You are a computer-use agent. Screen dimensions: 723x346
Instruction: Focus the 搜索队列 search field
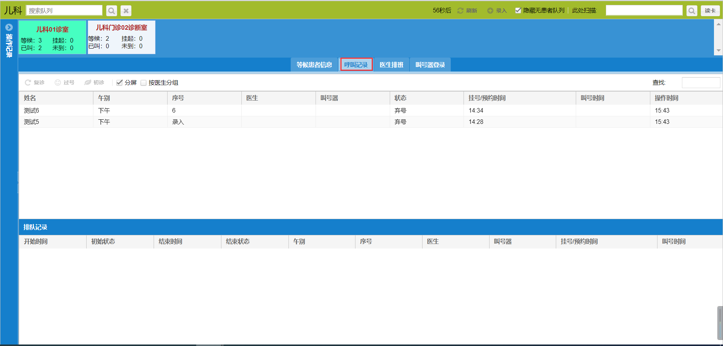click(64, 11)
